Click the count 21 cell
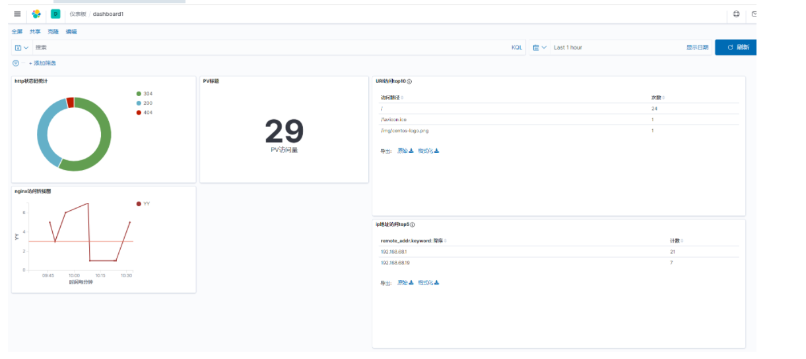Screen dimensions: 806x359 coord(672,252)
